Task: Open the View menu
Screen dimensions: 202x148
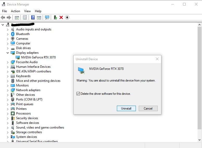Action: coord(27,11)
